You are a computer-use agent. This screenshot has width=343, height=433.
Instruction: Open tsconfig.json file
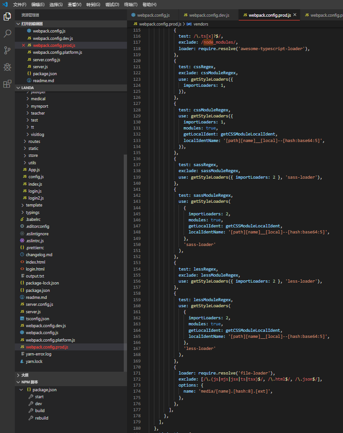37,318
